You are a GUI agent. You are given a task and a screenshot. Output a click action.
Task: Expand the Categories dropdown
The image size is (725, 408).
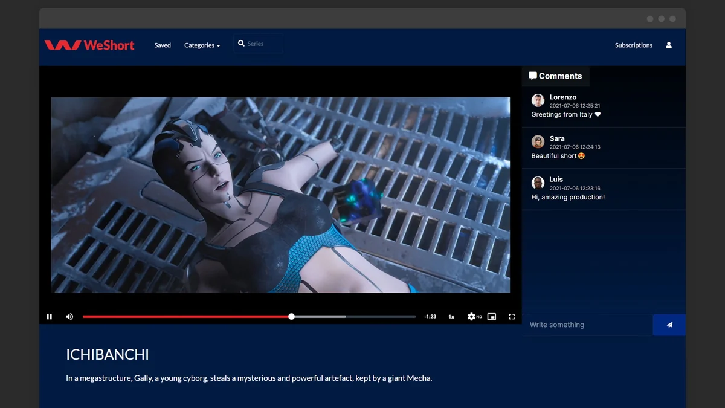pos(202,45)
